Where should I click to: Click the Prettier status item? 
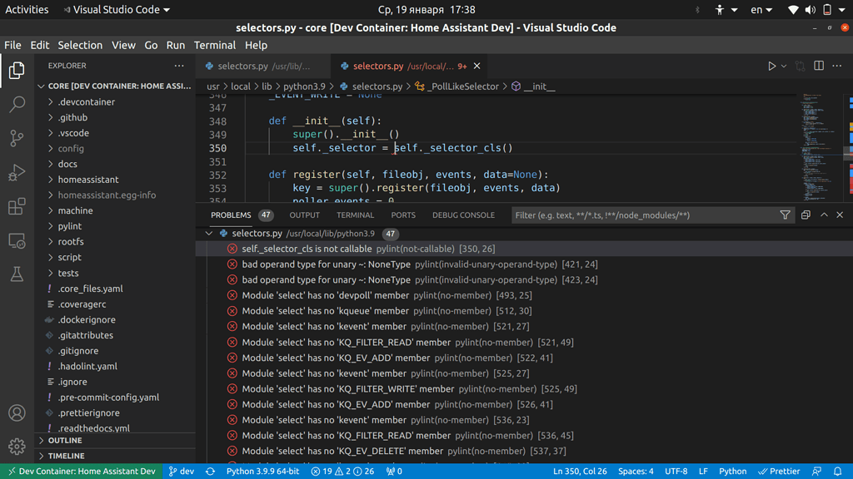(779, 472)
